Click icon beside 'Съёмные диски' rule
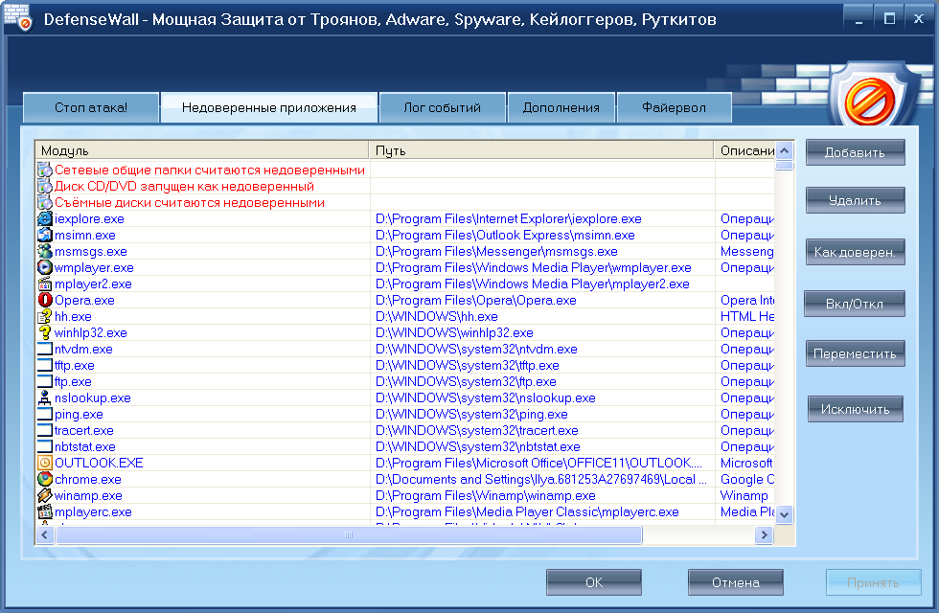Image resolution: width=939 pixels, height=613 pixels. pos(45,202)
